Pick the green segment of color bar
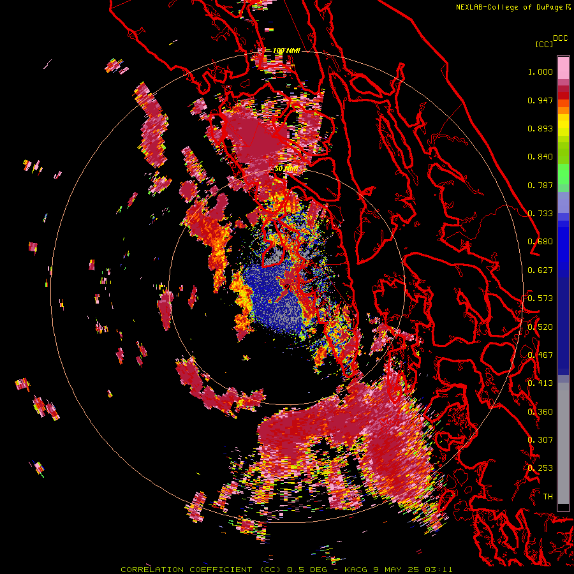 tap(563, 174)
